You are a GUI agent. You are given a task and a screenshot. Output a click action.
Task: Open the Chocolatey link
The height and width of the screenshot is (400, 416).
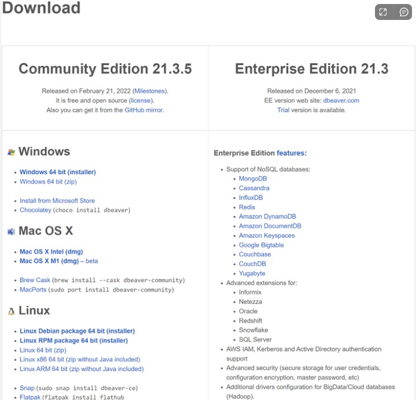pos(35,210)
